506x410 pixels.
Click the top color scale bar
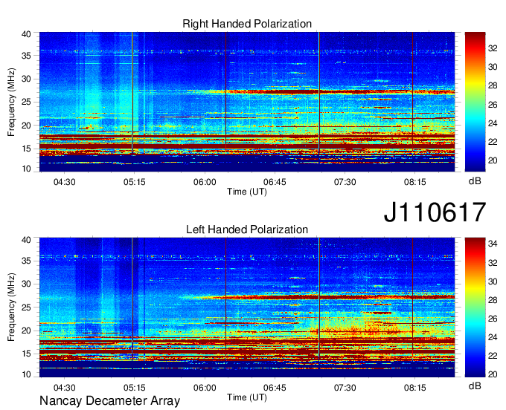(x=475, y=102)
